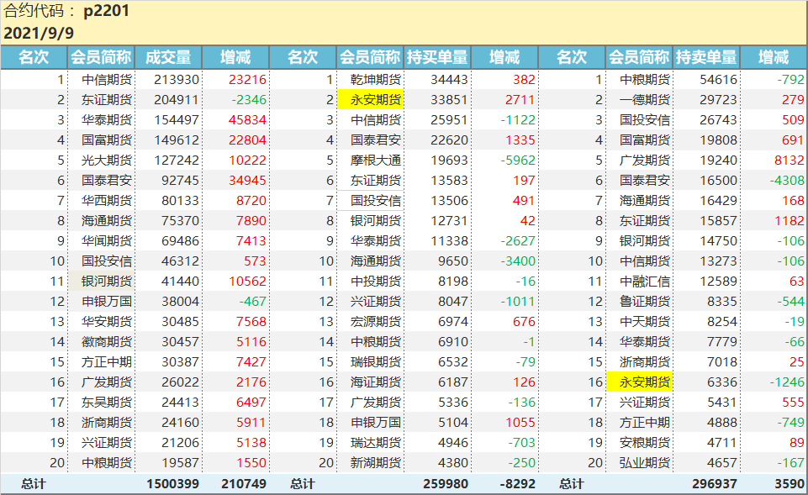Click the long total change -8292
The height and width of the screenshot is (495, 808).
click(517, 484)
